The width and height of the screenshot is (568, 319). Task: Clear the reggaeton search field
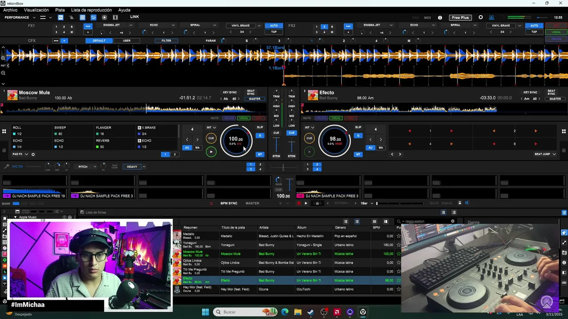453,221
